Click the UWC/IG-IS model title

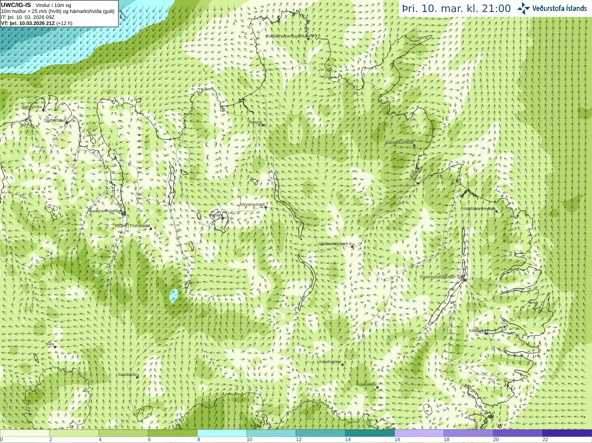16,5
